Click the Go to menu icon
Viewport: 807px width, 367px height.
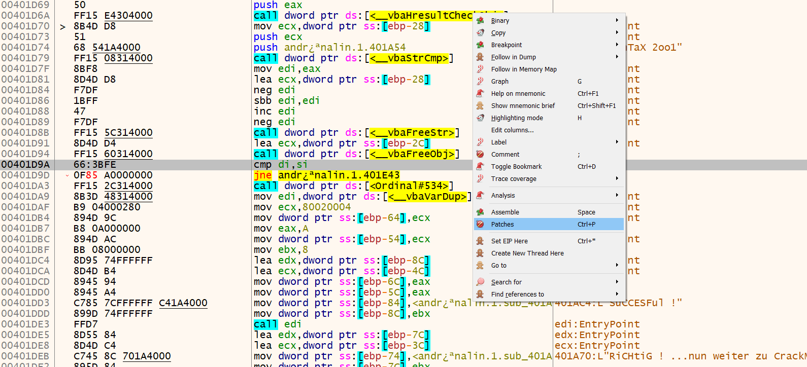480,266
